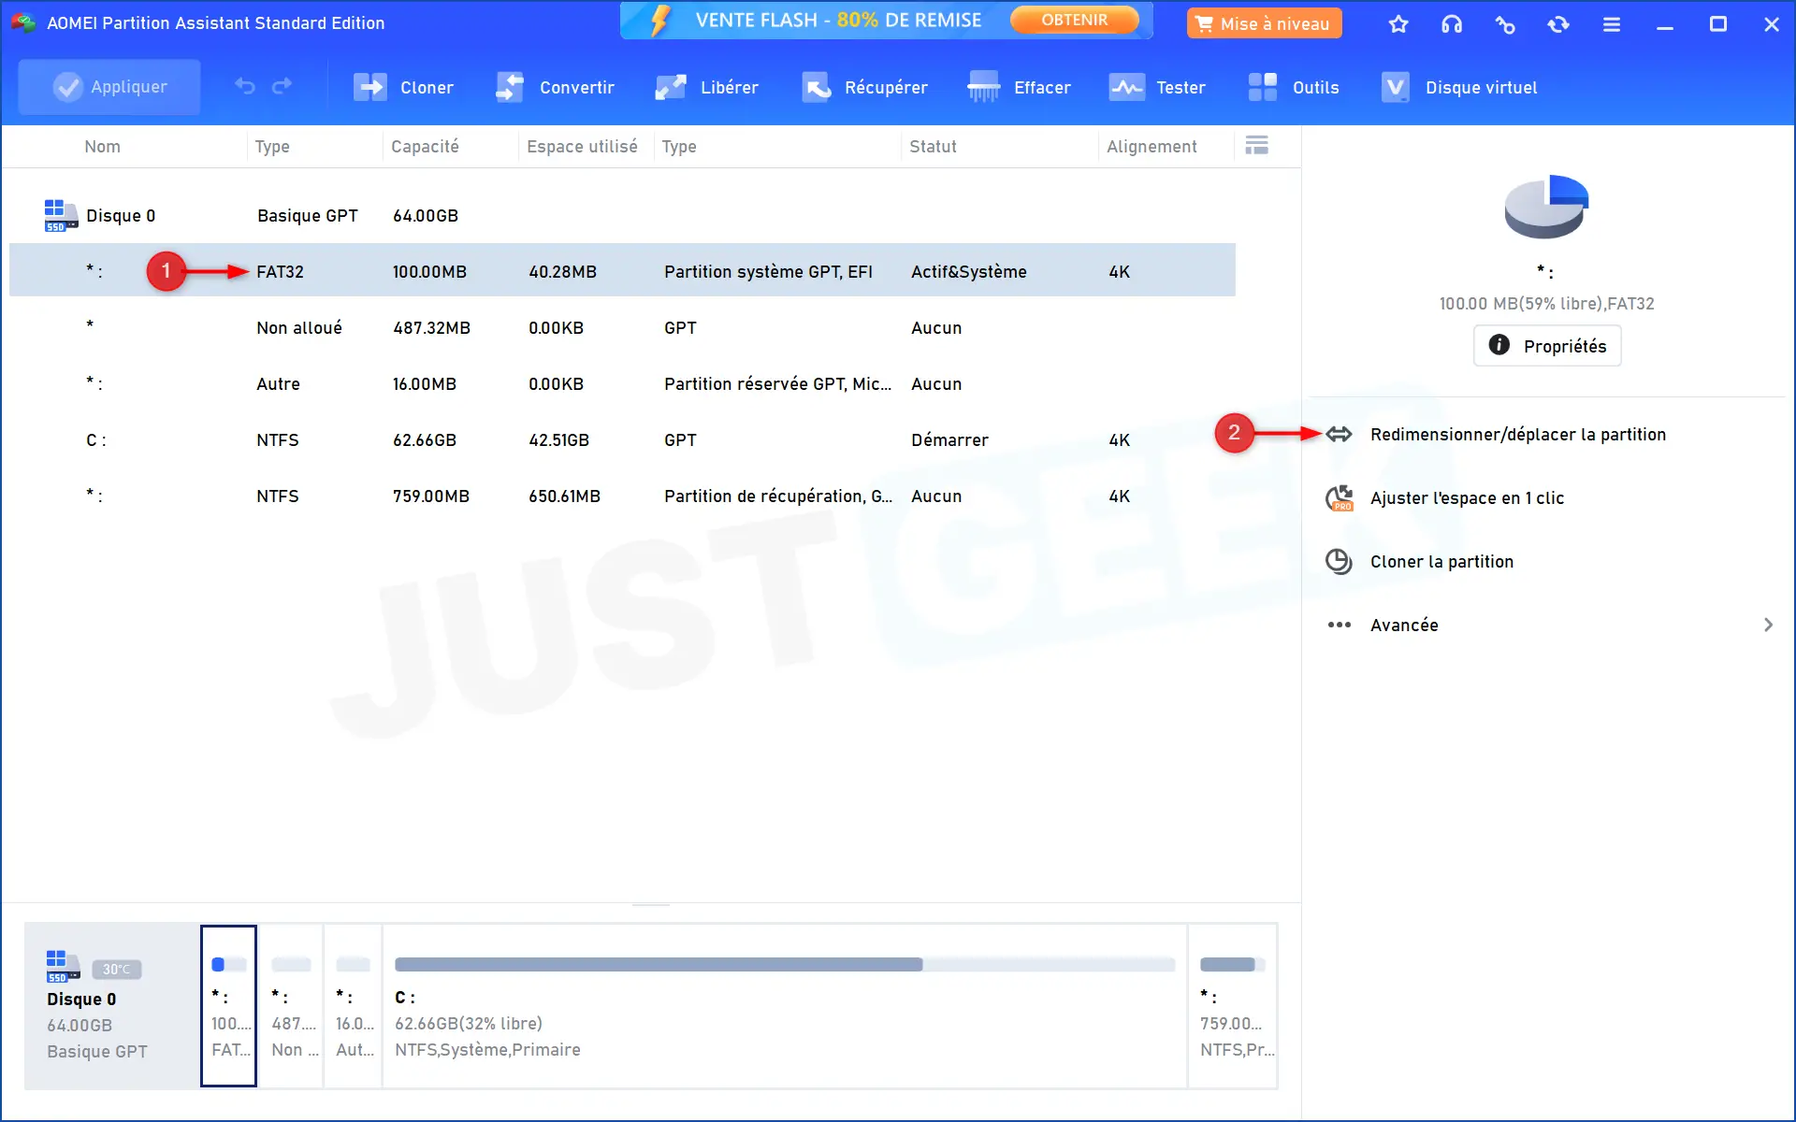Open the Libérer tool
The width and height of the screenshot is (1796, 1122).
click(x=707, y=87)
